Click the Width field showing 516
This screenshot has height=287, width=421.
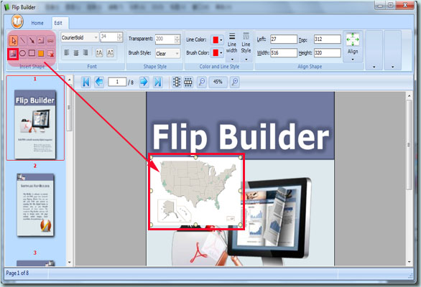284,53
